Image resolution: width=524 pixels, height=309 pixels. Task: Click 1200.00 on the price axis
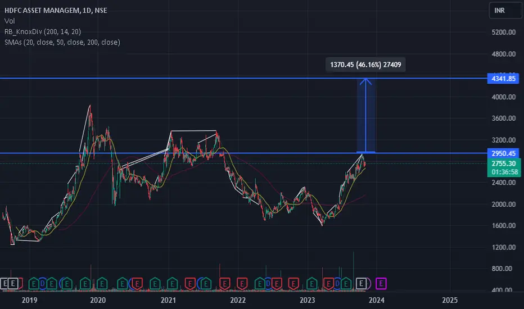[x=504, y=247]
